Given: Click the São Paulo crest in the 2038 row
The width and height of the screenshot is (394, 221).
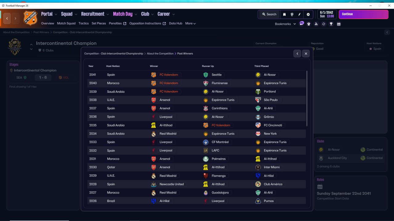Looking at the screenshot, I should pyautogui.click(x=258, y=100).
